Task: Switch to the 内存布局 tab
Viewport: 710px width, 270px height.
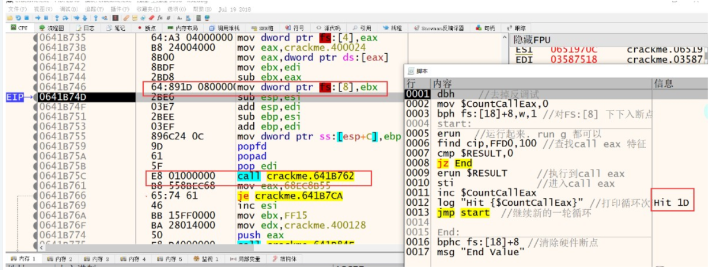Action: (182, 28)
